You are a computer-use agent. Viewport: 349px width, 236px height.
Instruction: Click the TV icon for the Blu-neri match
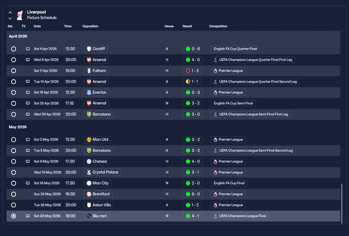pos(28,216)
